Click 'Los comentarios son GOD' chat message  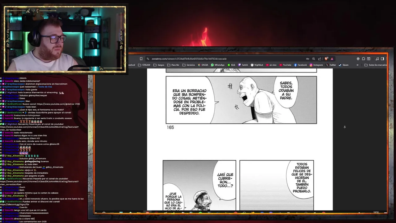pos(33,222)
